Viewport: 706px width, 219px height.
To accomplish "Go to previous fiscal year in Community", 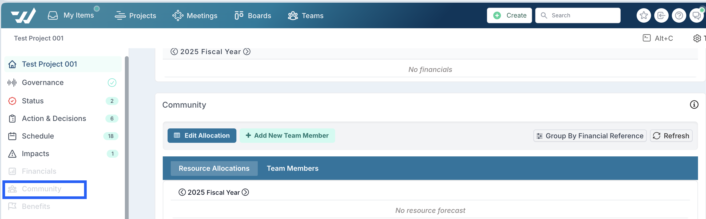I will tap(182, 192).
